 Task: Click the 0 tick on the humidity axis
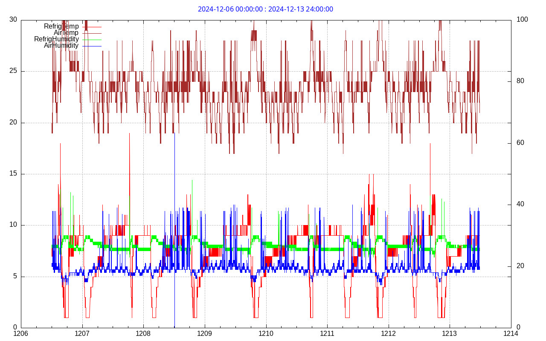(519, 327)
